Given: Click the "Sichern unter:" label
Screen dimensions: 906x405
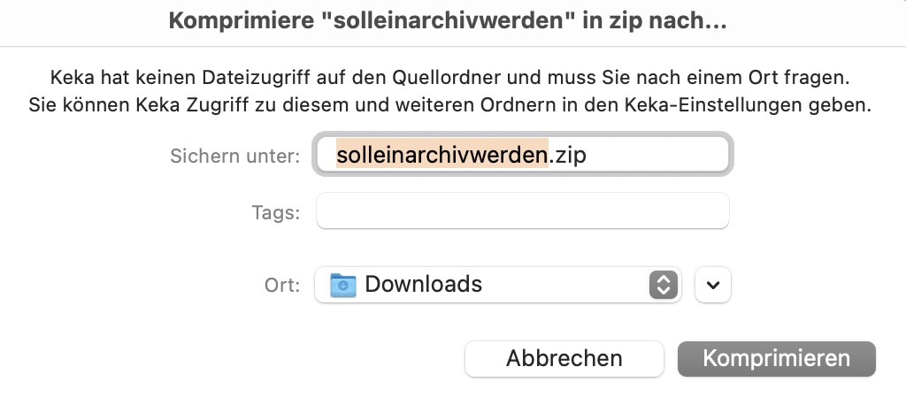Looking at the screenshot, I should 235,156.
